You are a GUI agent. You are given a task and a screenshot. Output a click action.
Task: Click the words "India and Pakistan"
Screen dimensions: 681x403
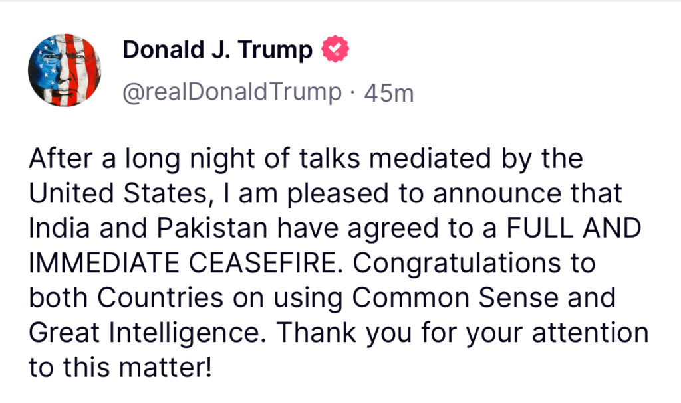(x=148, y=228)
